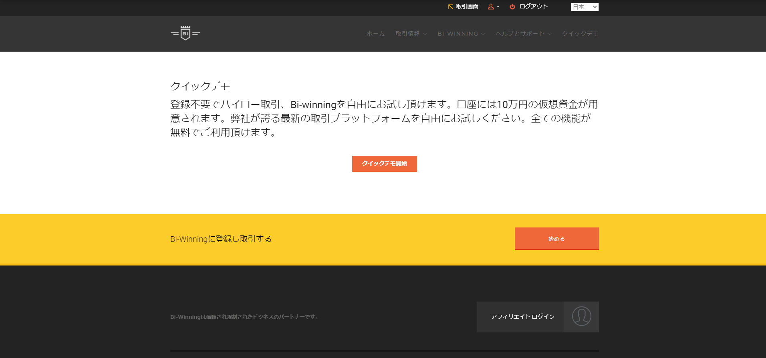
Task: Expand the 取引情報 menu
Action: 411,34
